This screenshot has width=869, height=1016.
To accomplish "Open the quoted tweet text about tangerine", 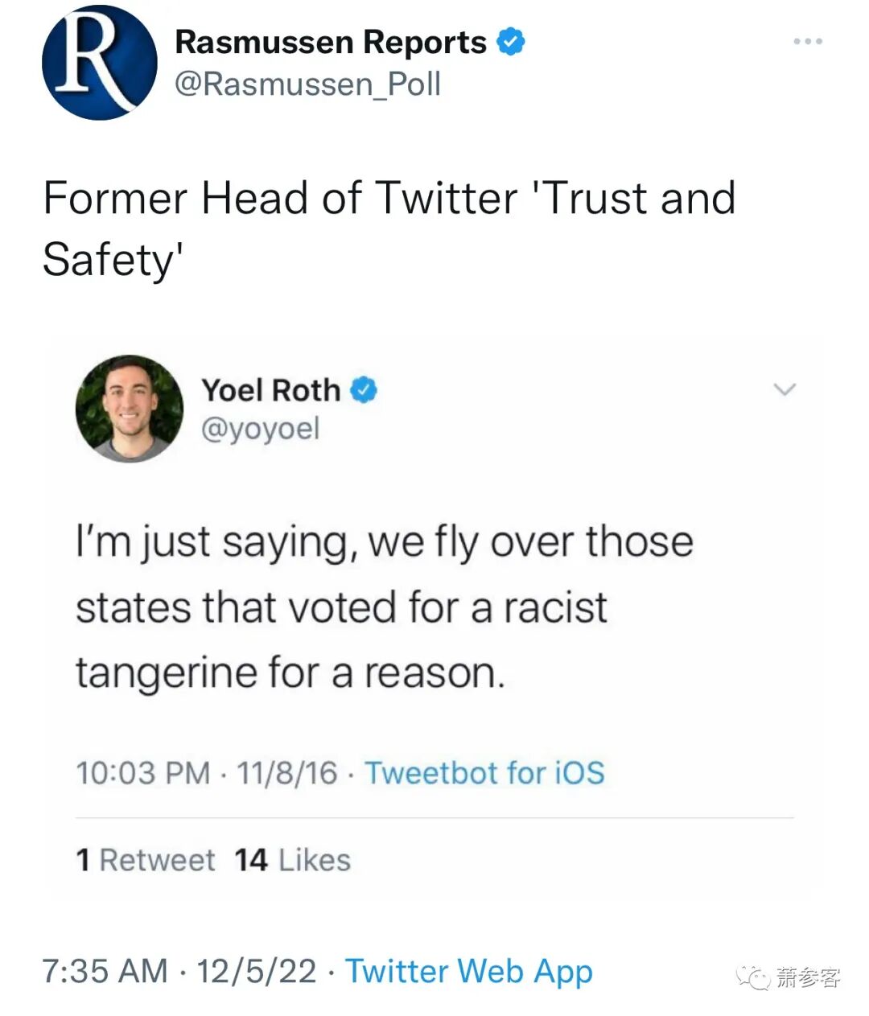I will click(x=385, y=607).
